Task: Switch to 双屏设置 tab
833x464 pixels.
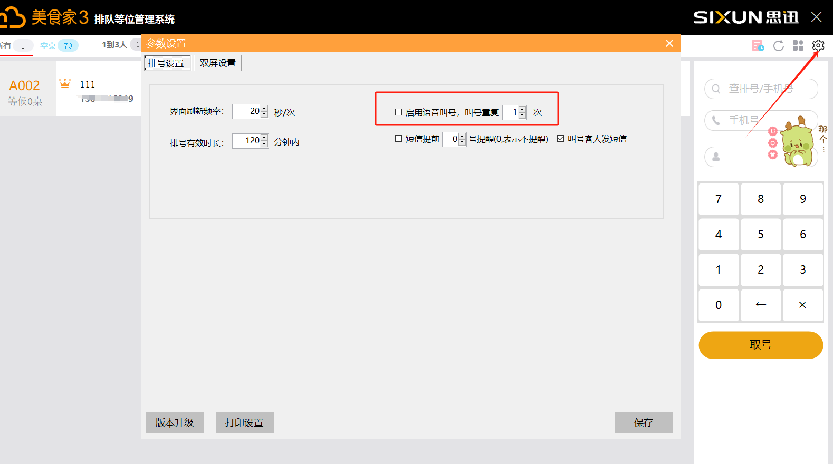Action: click(217, 63)
